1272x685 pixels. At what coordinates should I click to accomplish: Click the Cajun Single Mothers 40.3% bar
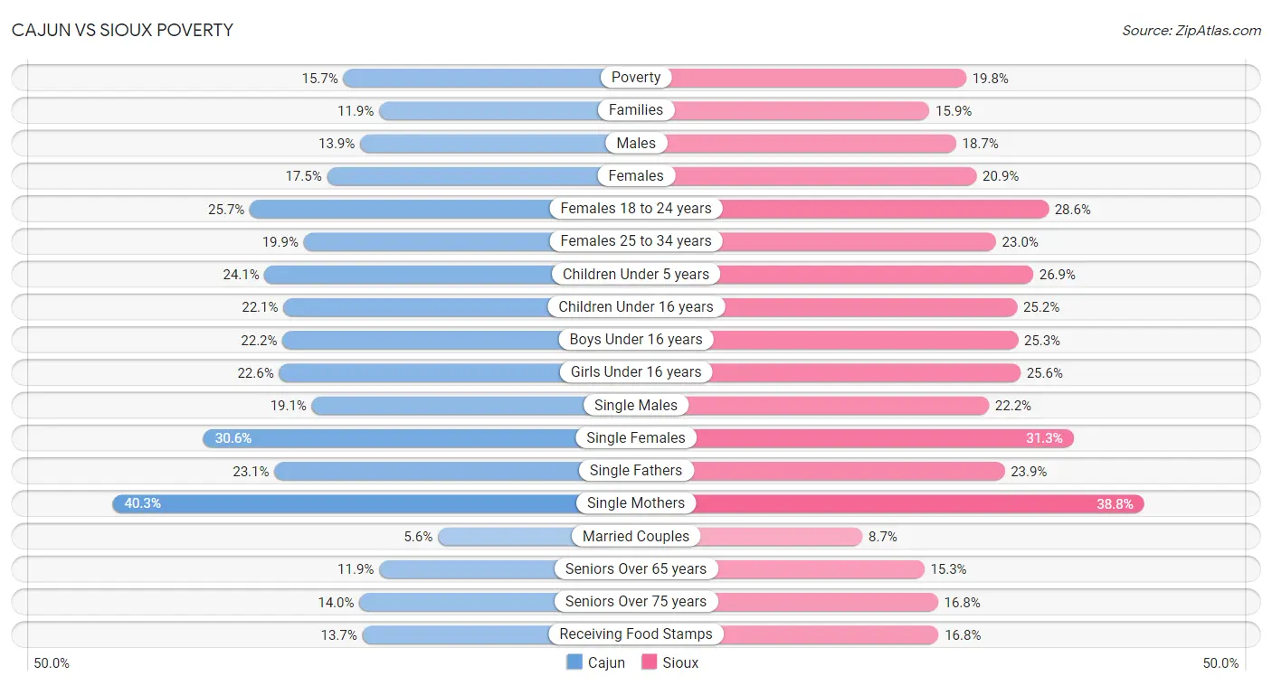click(374, 503)
